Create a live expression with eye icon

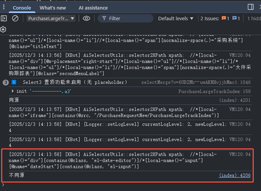86,18
